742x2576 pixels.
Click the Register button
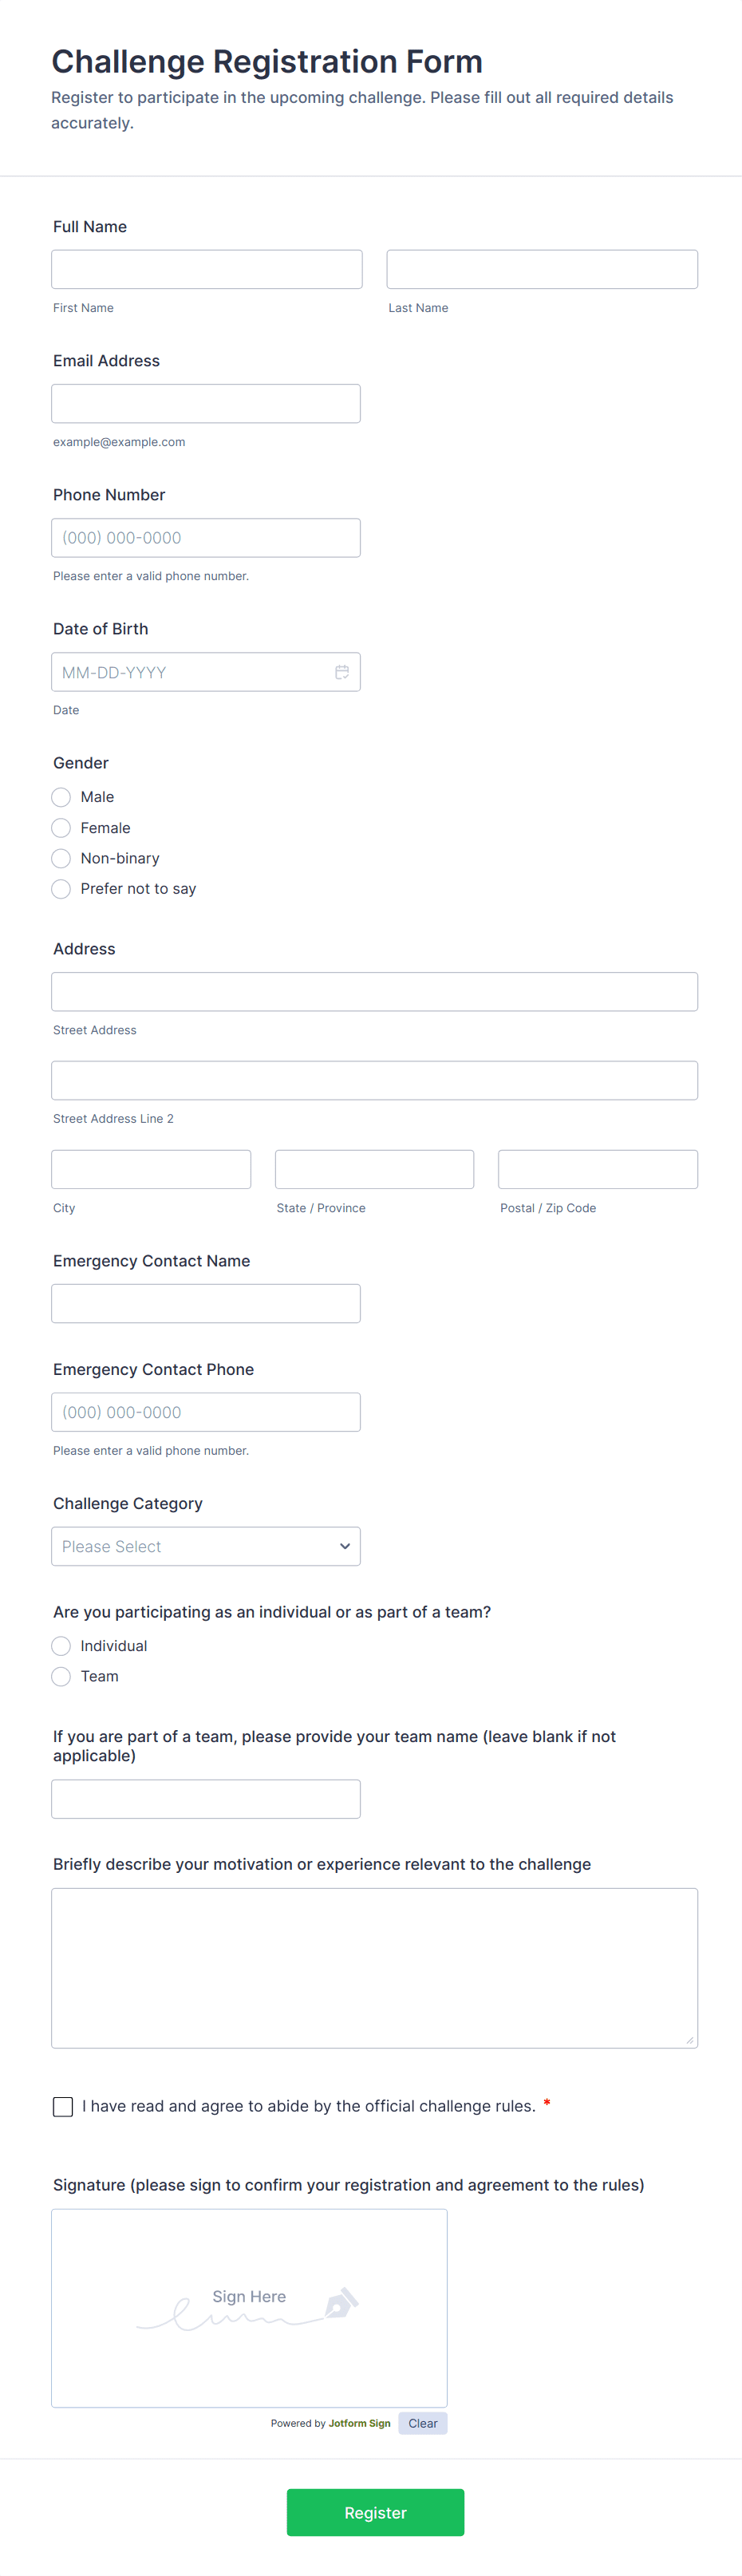[x=375, y=2512]
